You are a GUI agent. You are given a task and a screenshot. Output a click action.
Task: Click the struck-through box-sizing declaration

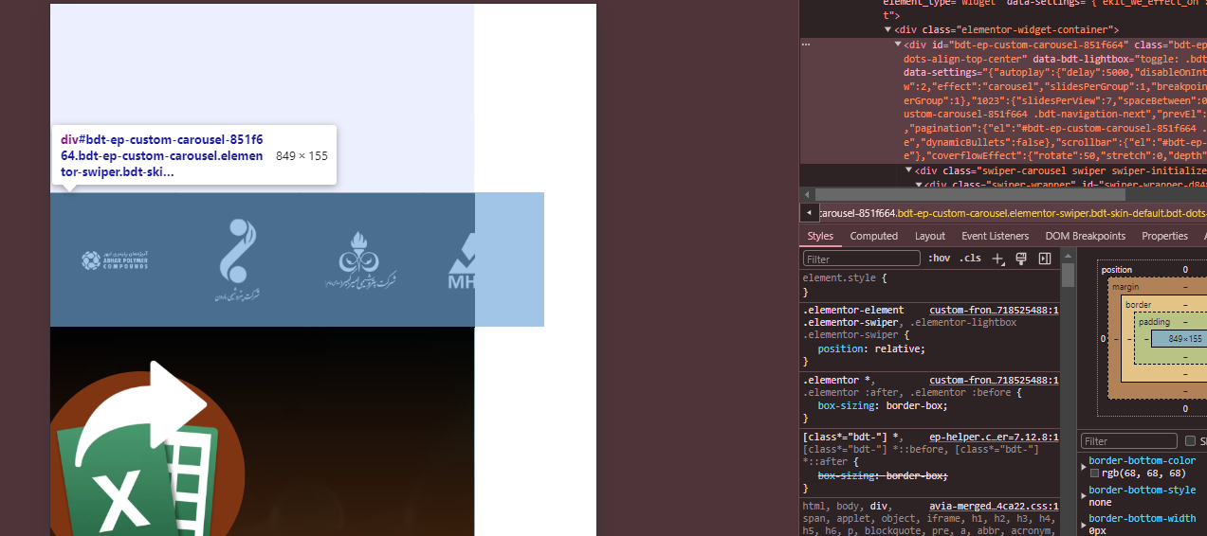click(883, 475)
